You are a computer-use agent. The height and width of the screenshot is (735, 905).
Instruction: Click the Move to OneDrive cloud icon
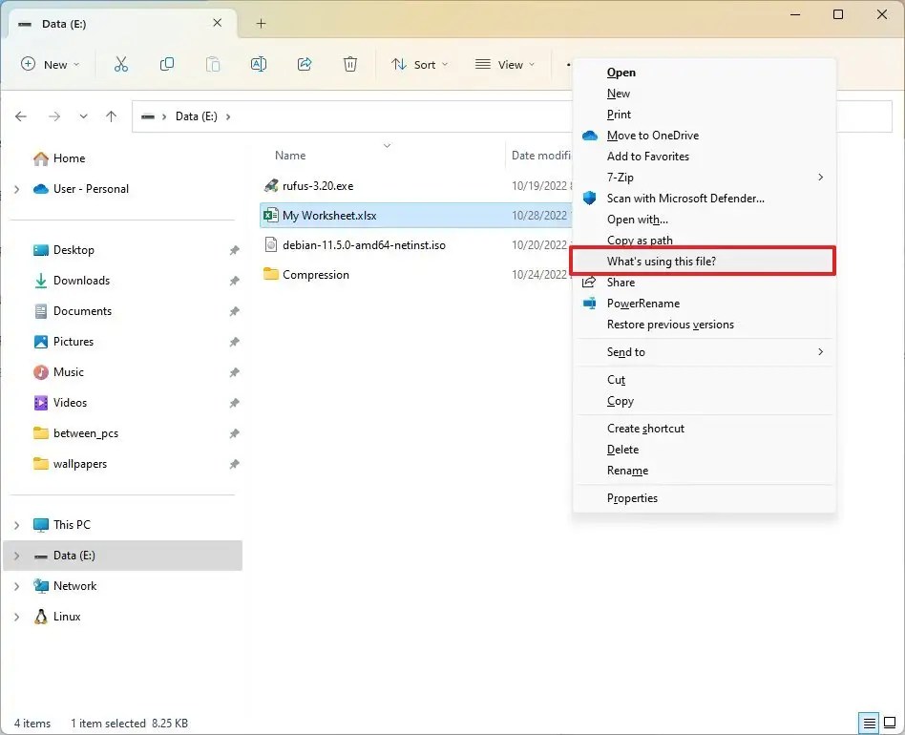coord(590,136)
